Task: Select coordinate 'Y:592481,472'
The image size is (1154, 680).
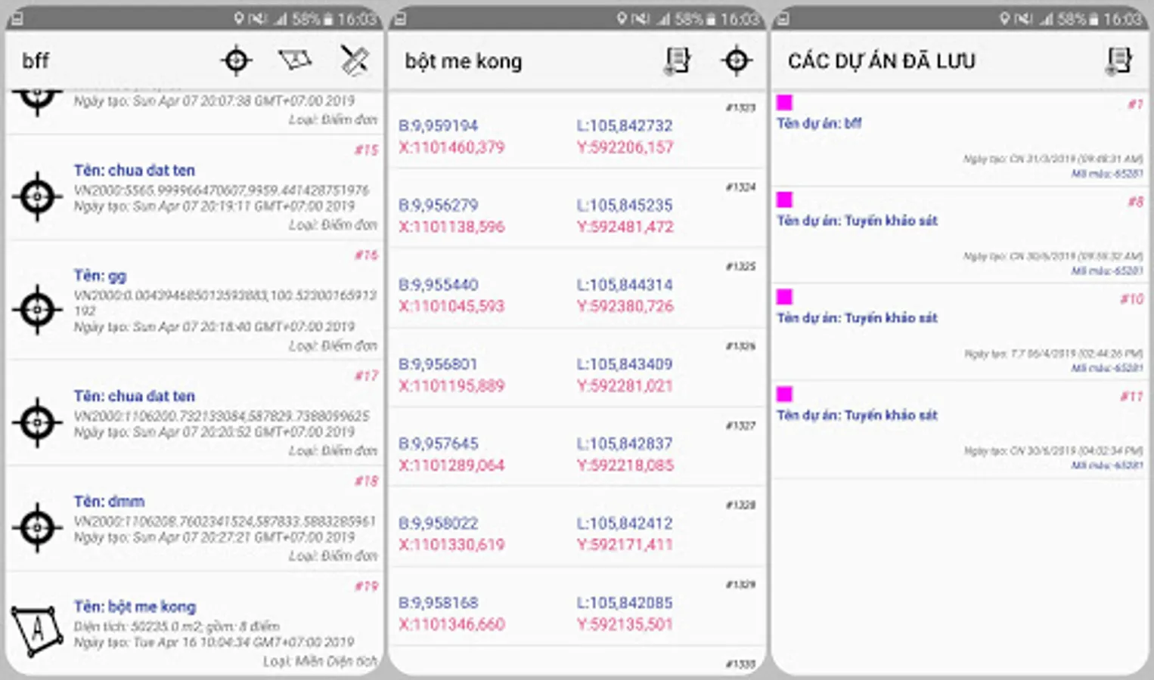Action: coord(625,227)
